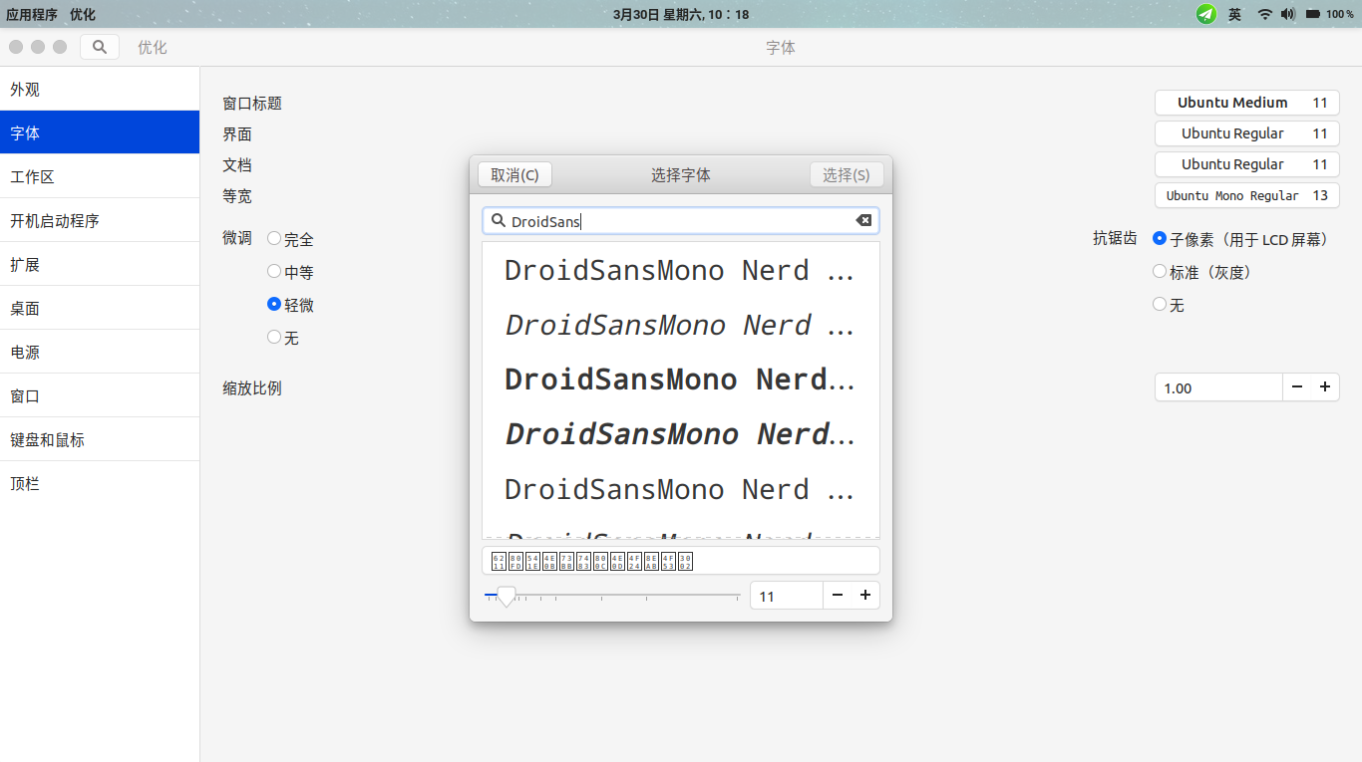Click the Wi-Fi icon in the top bar

pyautogui.click(x=1263, y=14)
